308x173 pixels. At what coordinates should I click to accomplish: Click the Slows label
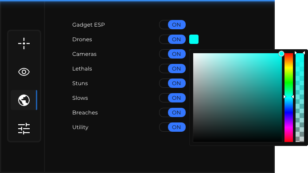coord(80,98)
